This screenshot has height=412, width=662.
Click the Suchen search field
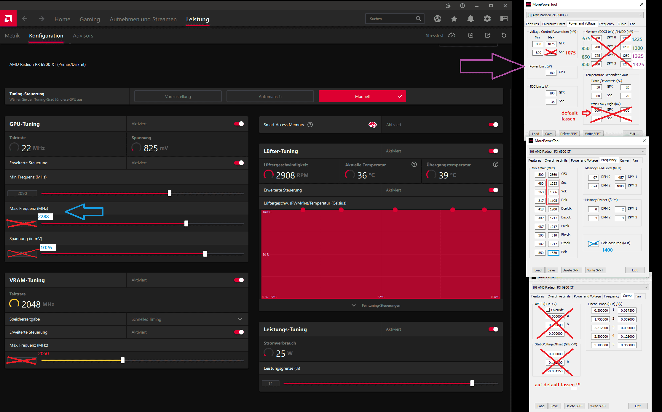[x=395, y=19]
